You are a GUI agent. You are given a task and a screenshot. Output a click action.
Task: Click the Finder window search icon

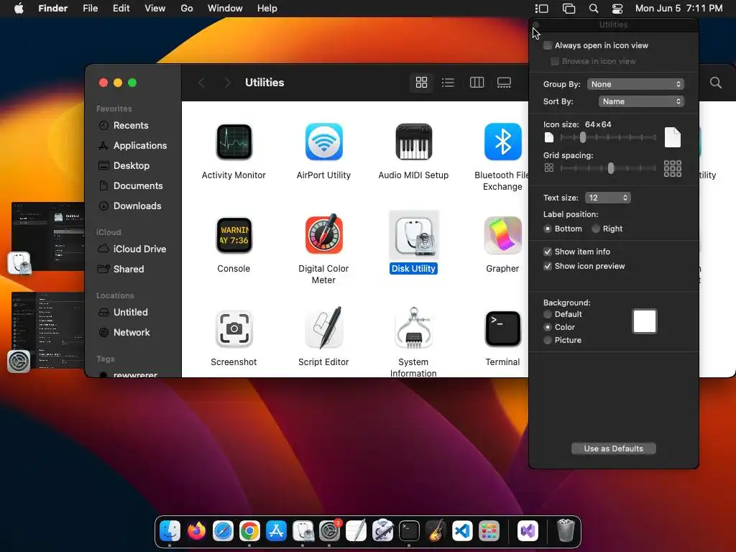pyautogui.click(x=715, y=83)
